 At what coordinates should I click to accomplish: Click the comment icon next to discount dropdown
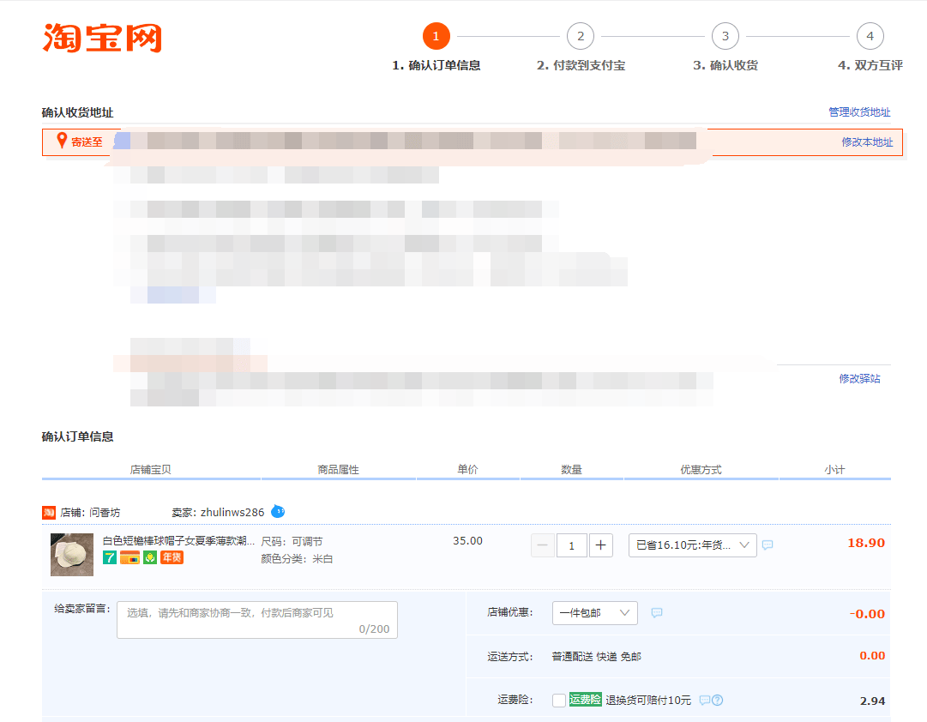coord(767,545)
